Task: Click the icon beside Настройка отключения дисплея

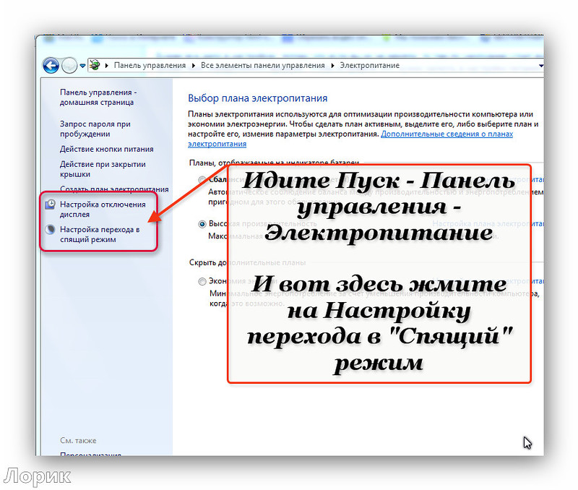Action: [50, 205]
